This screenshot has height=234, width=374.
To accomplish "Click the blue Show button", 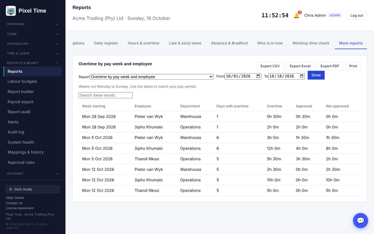I will pyautogui.click(x=316, y=75).
